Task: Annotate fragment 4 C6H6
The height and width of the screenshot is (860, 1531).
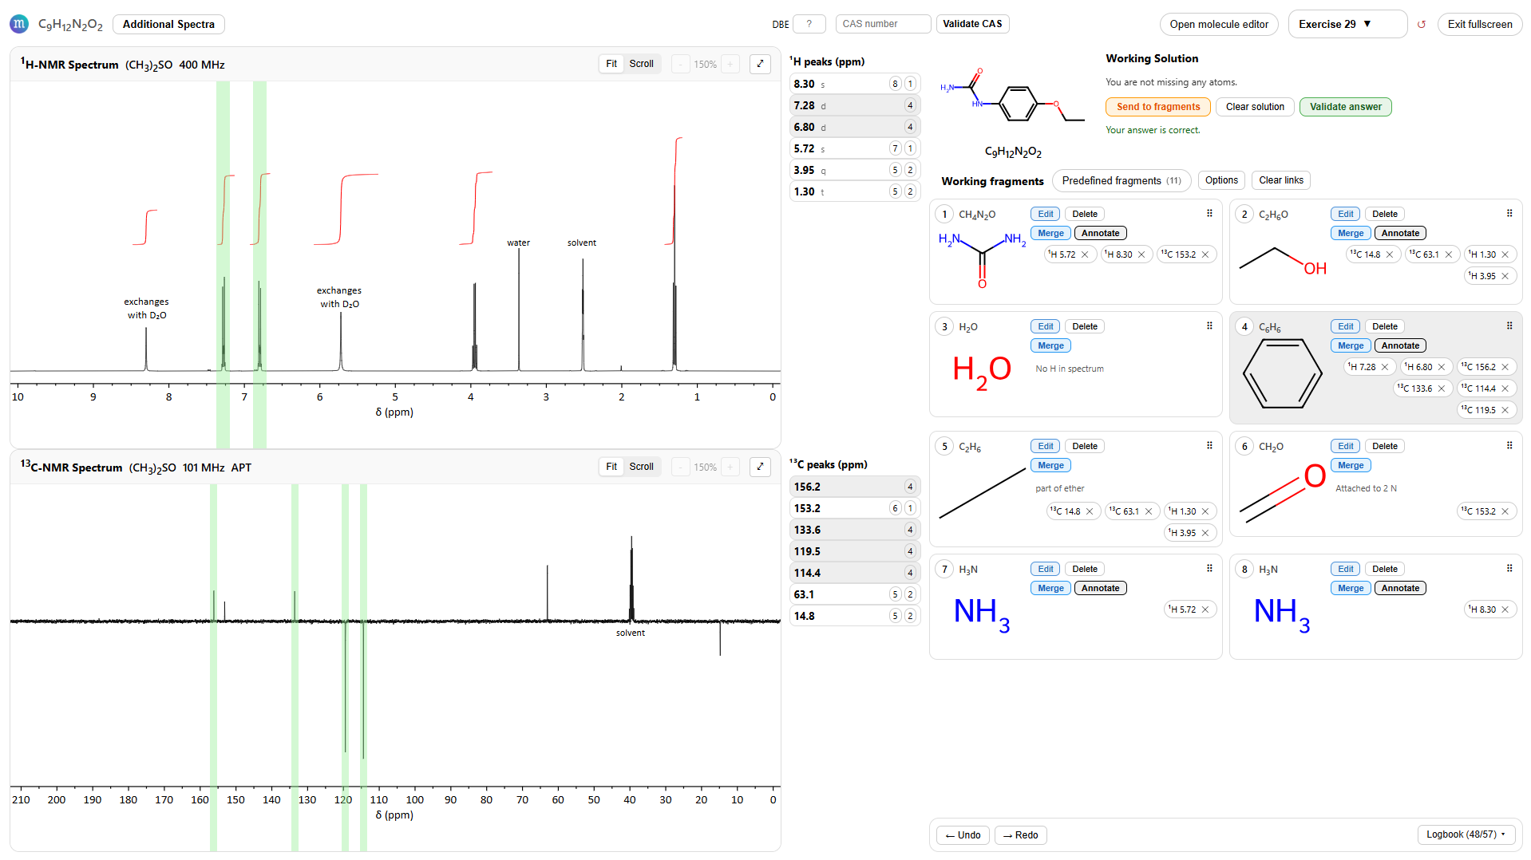Action: point(1400,345)
